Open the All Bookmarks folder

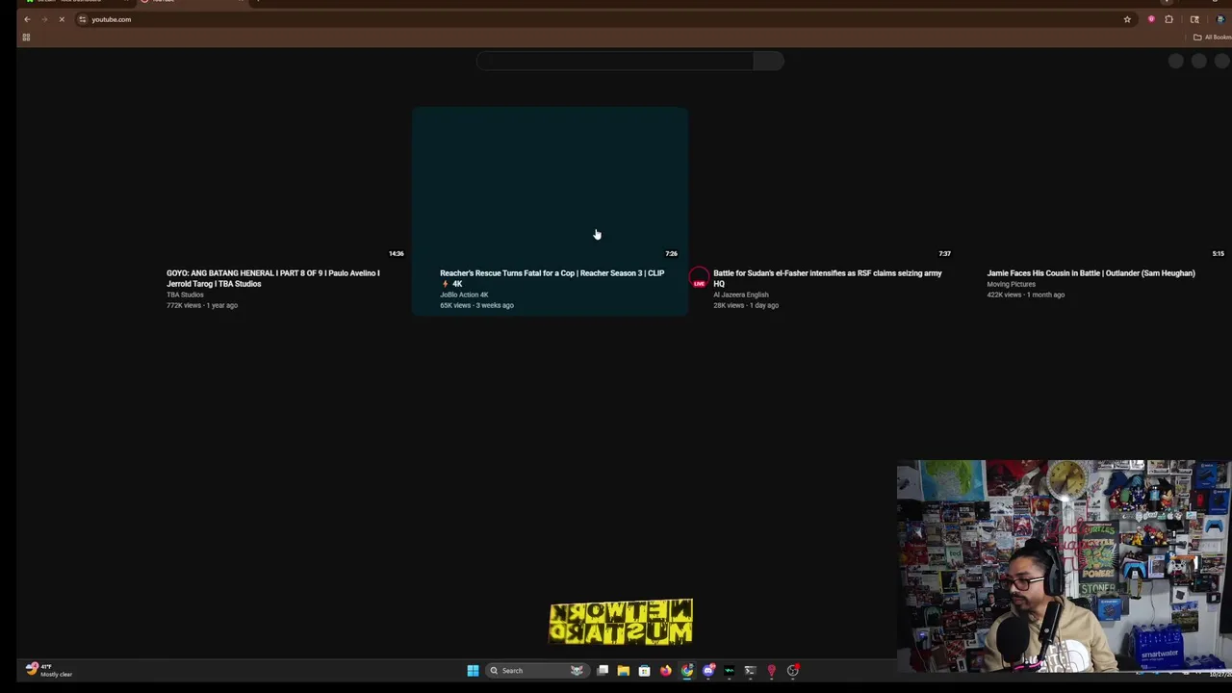point(1213,38)
